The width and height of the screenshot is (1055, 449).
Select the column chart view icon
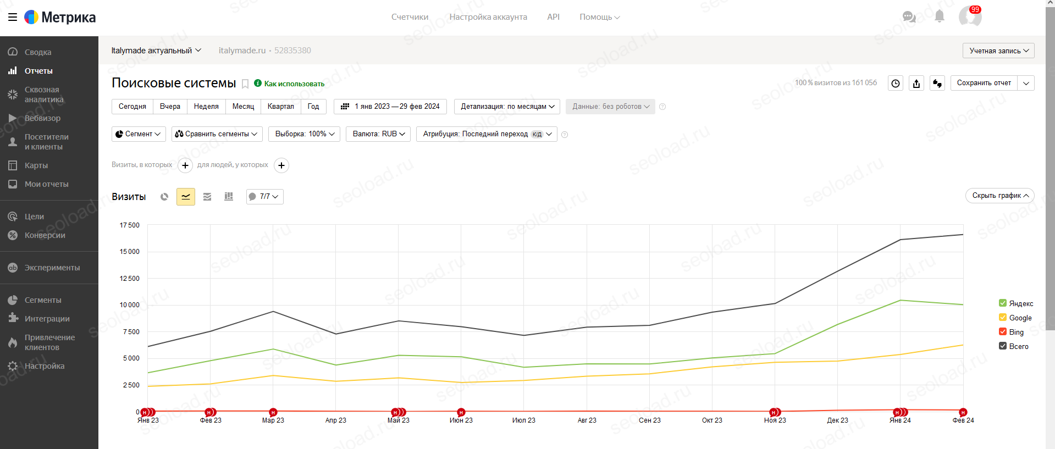click(229, 197)
